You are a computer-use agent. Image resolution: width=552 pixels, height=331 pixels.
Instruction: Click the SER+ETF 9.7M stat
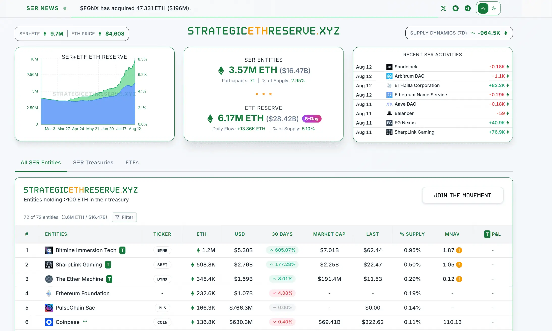(x=41, y=34)
